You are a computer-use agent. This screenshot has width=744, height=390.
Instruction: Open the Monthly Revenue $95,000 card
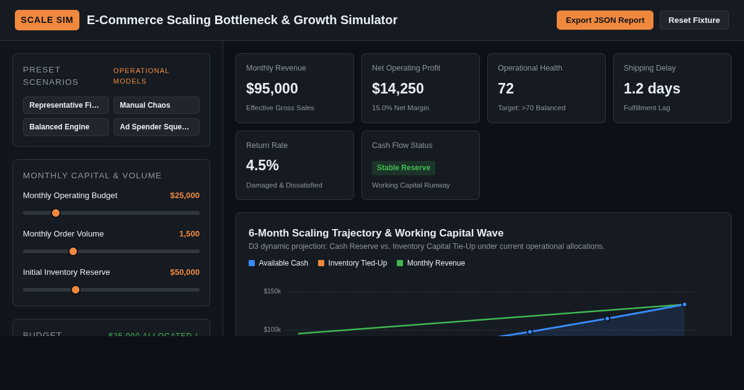(294, 88)
